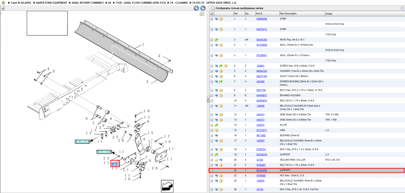
Task: Click the green arrow icon for RUBBER BUSHING 442446
Action: (x=221, y=82)
